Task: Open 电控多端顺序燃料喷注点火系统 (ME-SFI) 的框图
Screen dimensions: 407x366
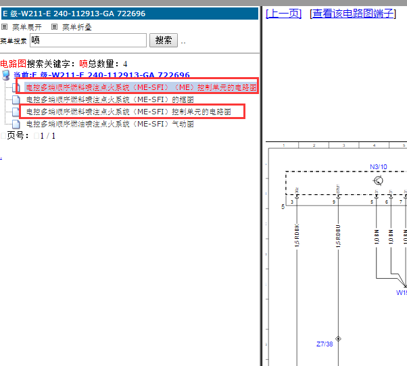Action: [x=110, y=99]
